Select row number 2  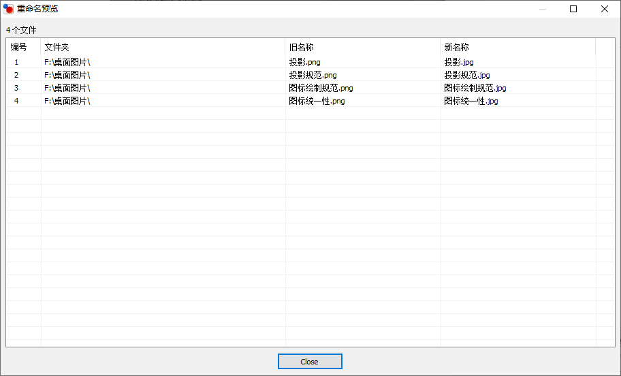click(x=16, y=75)
